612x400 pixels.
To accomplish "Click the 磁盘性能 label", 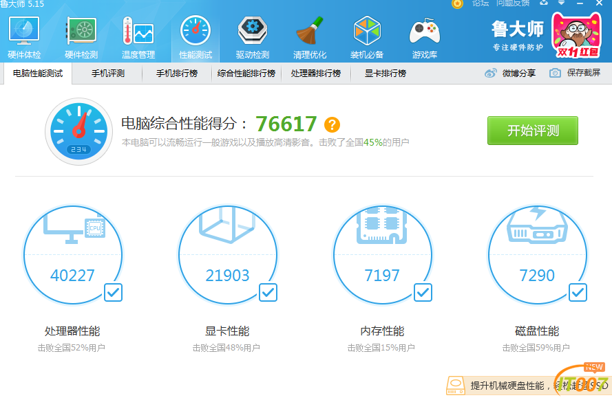I will point(537,331).
